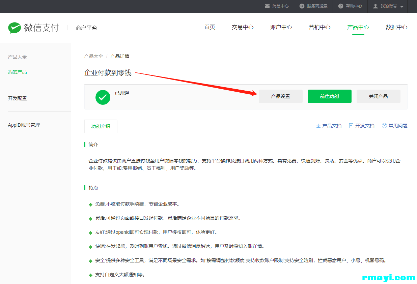Switch to 营销中心 in top navigation
Image resolution: width=417 pixels, height=284 pixels.
(x=319, y=27)
